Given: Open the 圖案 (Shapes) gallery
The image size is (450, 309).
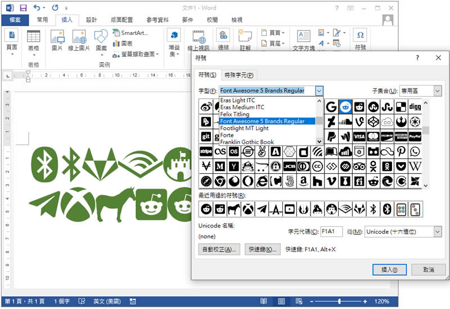Looking at the screenshot, I should tap(101, 43).
